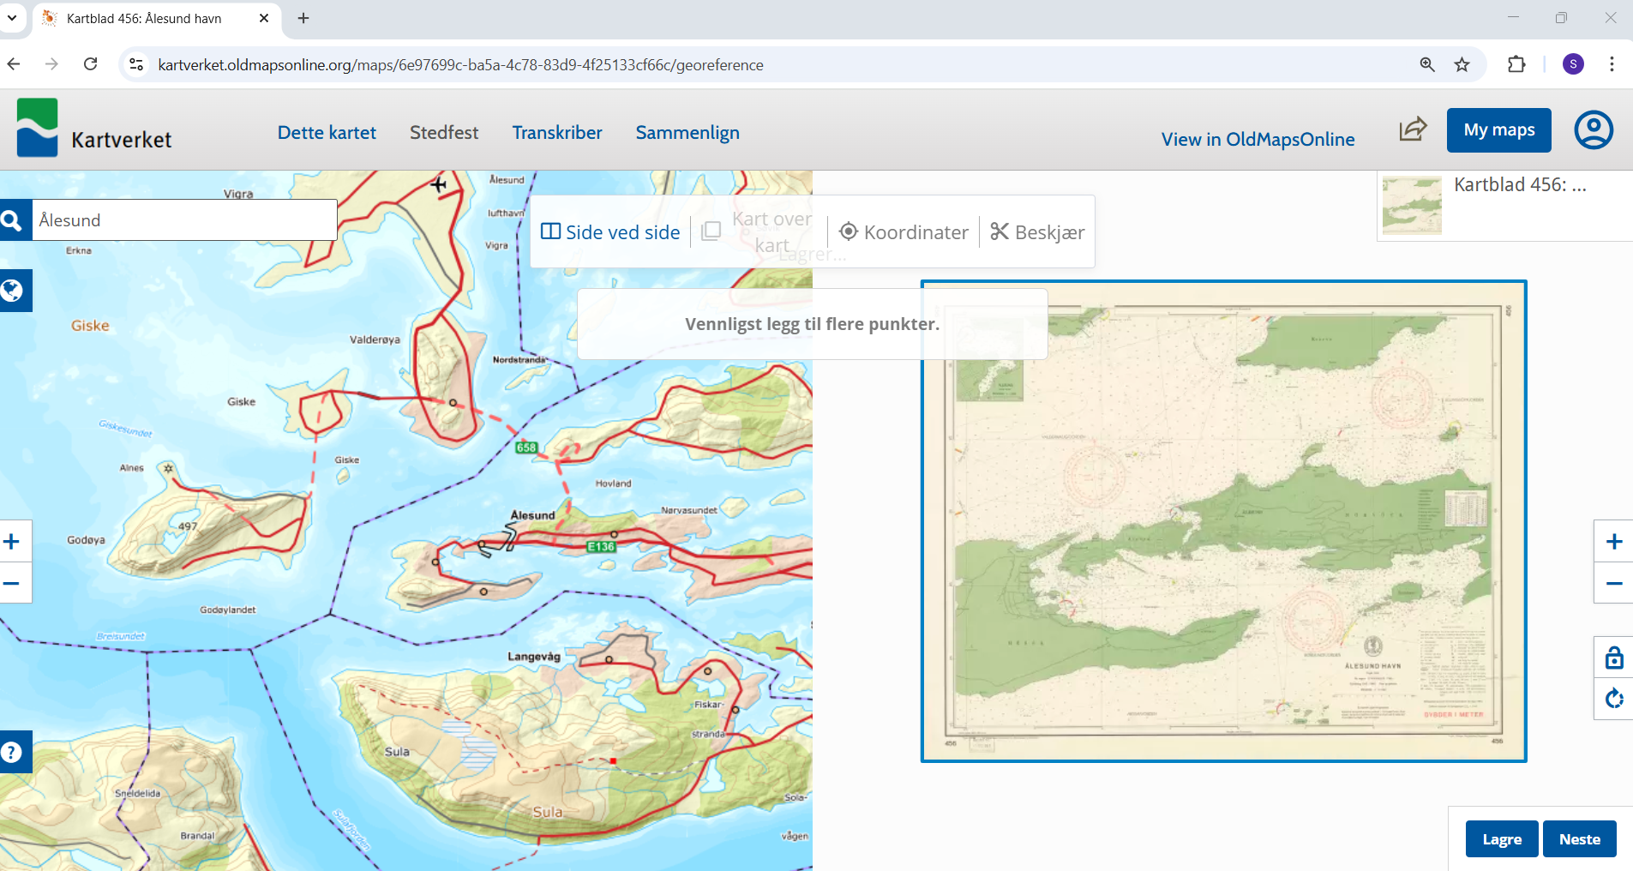The image size is (1633, 871).
Task: Select the Beskjær crop tool
Action: [1037, 232]
